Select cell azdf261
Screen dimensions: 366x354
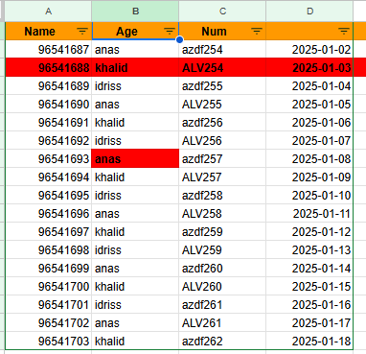222,305
